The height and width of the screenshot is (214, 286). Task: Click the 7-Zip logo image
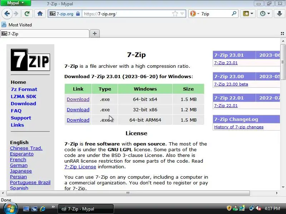coord(30,60)
